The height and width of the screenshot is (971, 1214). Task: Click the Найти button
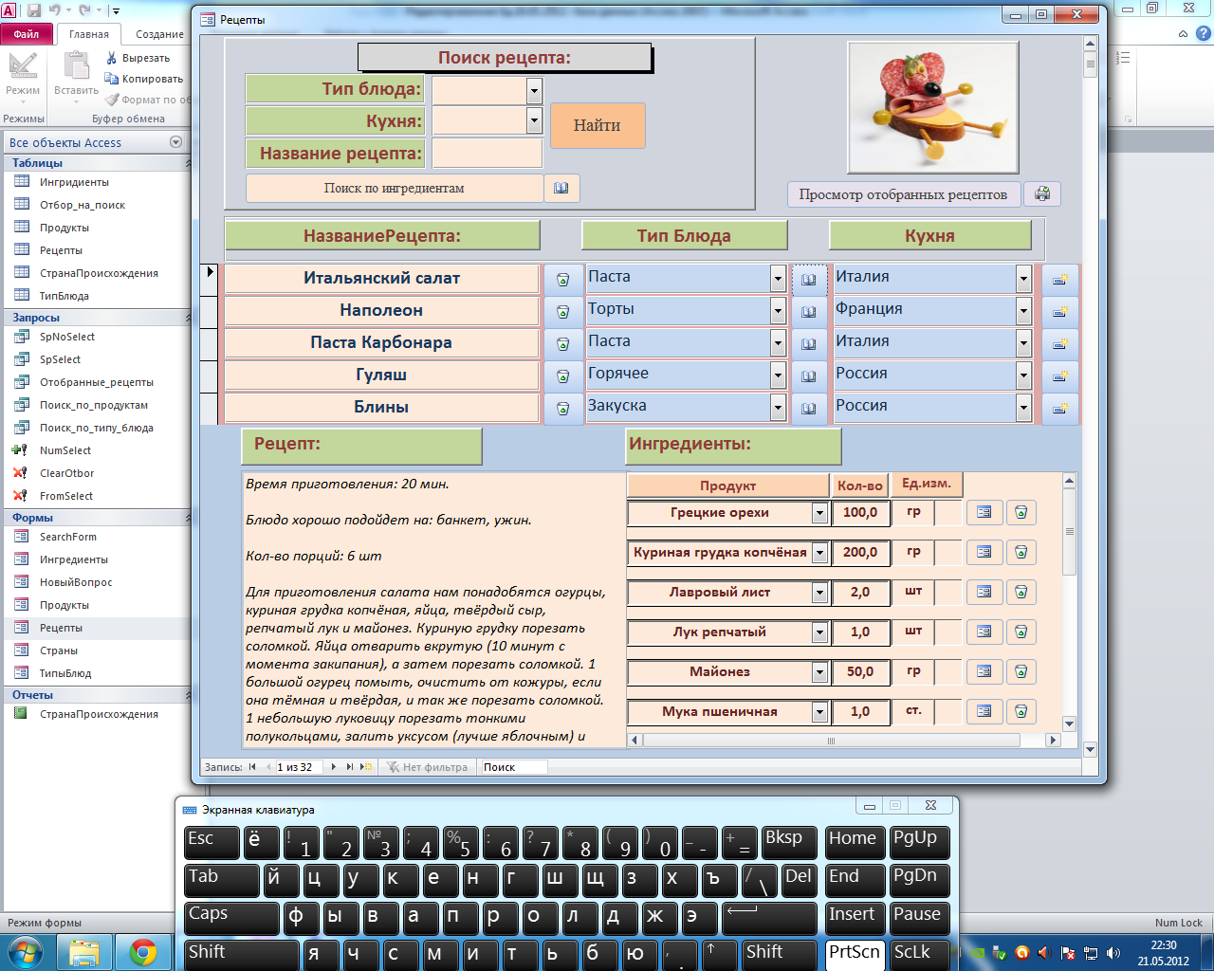point(598,125)
